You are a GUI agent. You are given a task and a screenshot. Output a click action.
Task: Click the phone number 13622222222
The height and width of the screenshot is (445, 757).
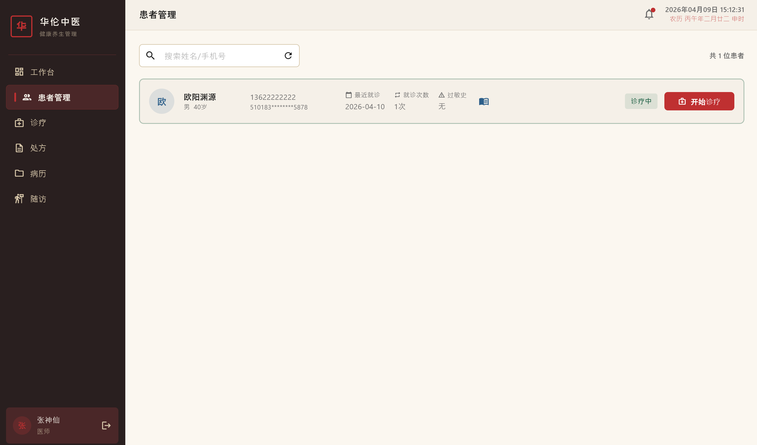click(273, 97)
